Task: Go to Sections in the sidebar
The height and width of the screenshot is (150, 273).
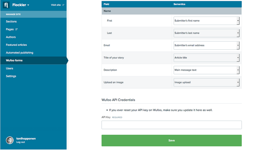Action: coord(11,22)
